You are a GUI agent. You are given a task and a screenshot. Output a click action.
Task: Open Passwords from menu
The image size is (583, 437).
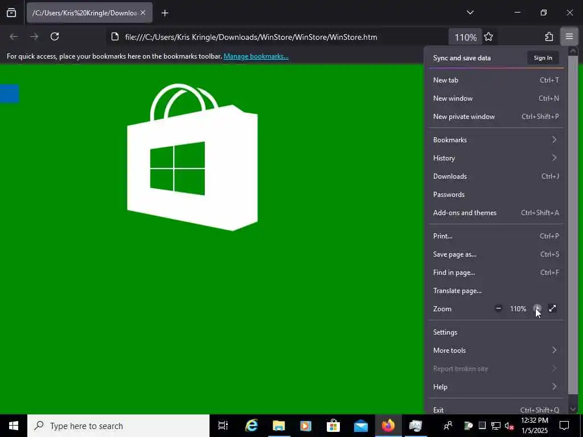click(496, 195)
